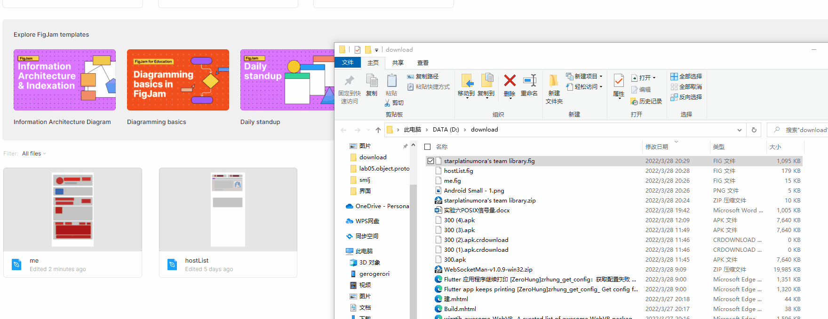The height and width of the screenshot is (319, 828).
Task: Select the hostList.fig file row
Action: coord(613,171)
